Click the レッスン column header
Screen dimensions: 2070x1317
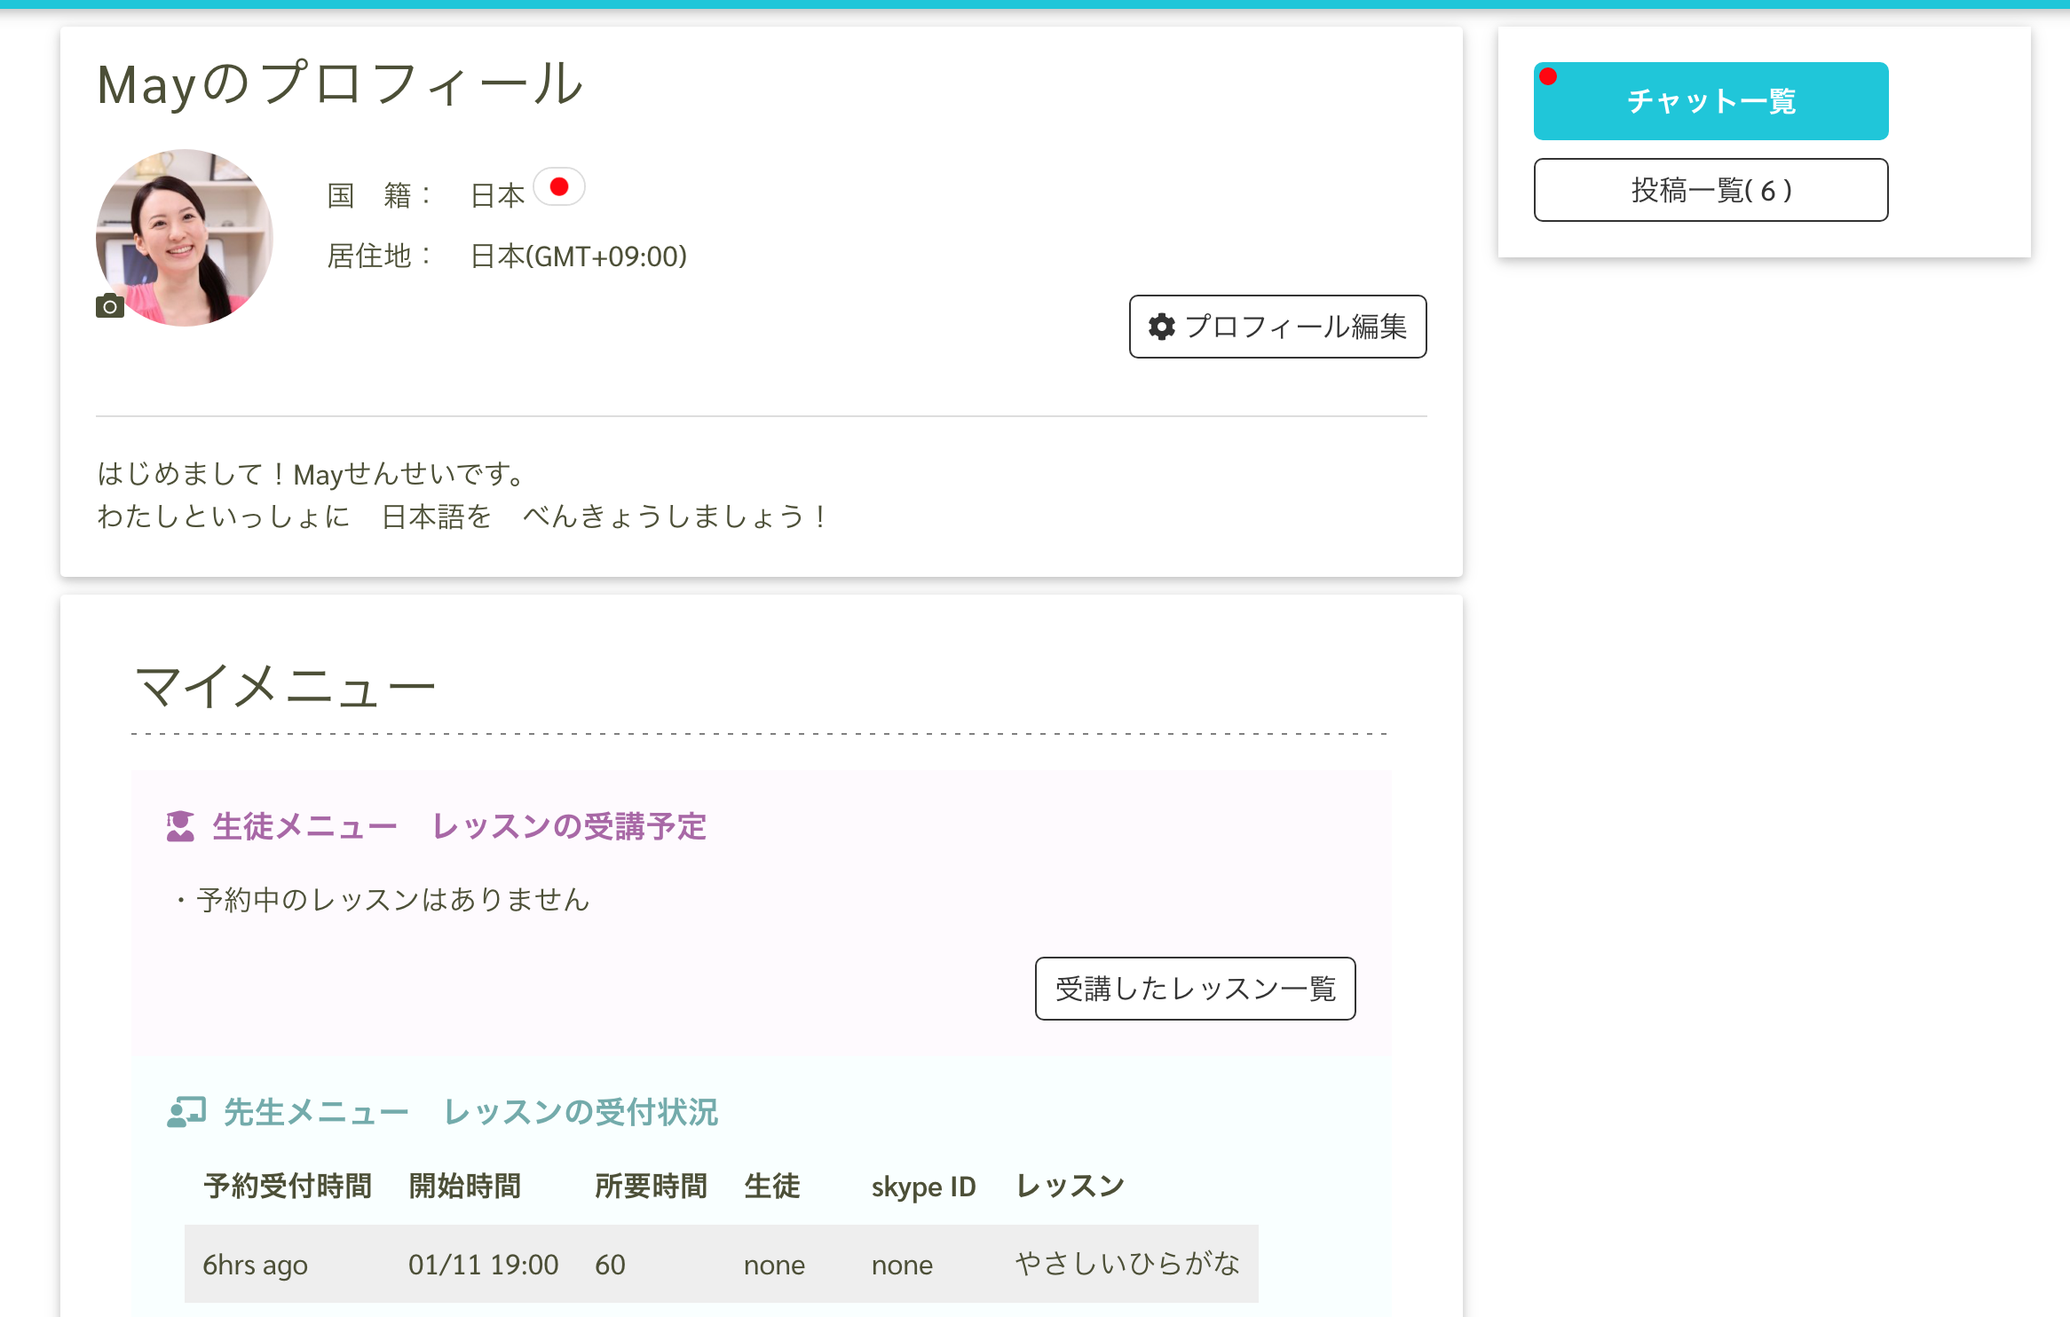[x=1071, y=1187]
